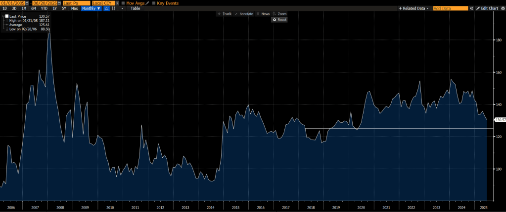Enable the Mov Avgs checkbox
Viewport: 506px width, 212px height.
(x=123, y=3)
